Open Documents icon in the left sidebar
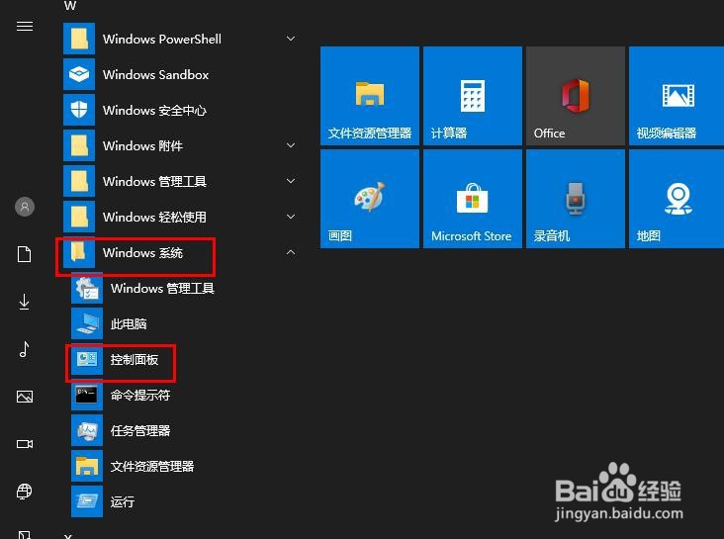 pyautogui.click(x=24, y=254)
